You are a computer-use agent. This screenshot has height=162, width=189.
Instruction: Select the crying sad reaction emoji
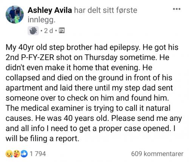point(9,154)
